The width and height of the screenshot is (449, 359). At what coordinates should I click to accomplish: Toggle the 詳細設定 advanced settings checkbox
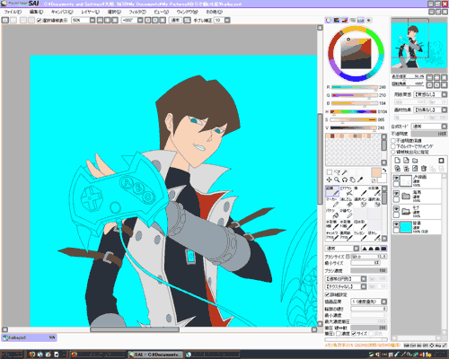click(x=328, y=294)
